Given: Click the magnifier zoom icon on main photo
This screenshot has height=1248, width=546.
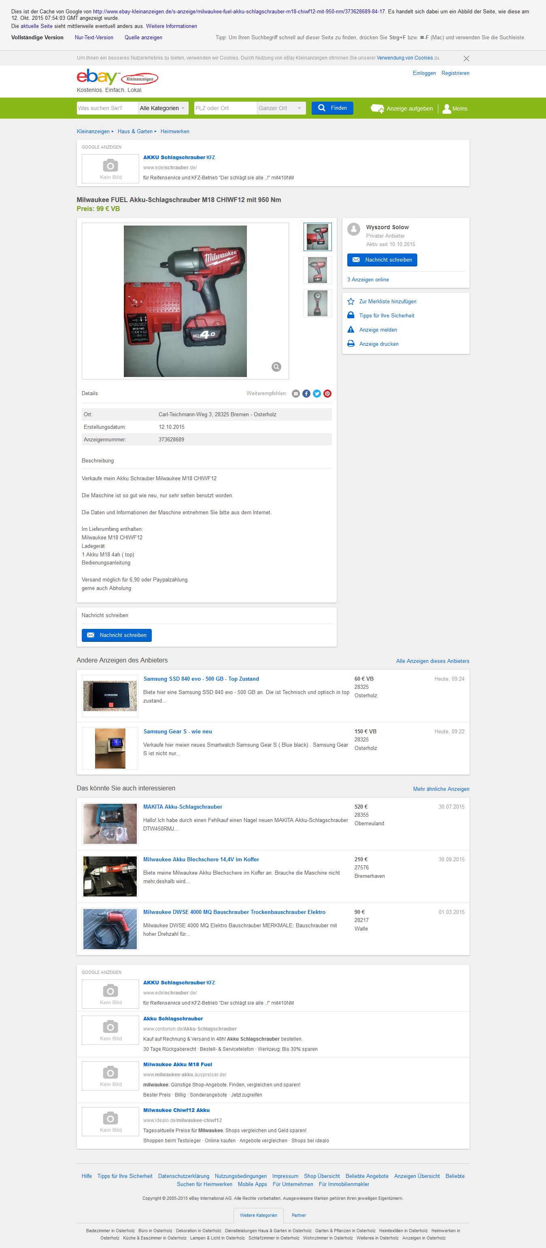Looking at the screenshot, I should coord(276,367).
